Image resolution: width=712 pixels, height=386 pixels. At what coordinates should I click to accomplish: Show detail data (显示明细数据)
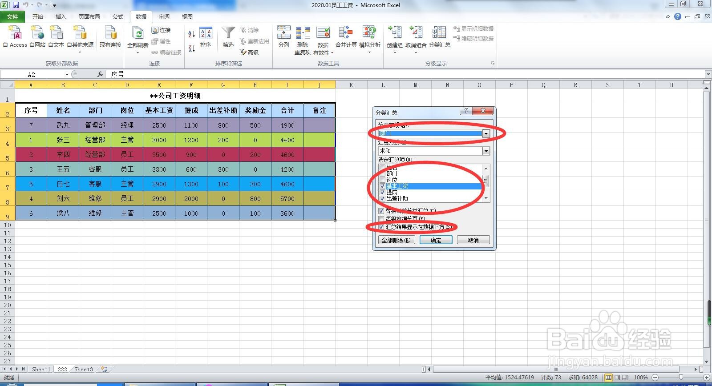click(x=473, y=28)
